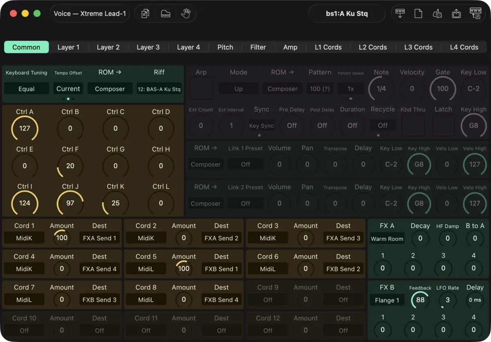491x342 pixels.
Task: Click the Arp Pattern 100 (?) field
Action: click(320, 89)
